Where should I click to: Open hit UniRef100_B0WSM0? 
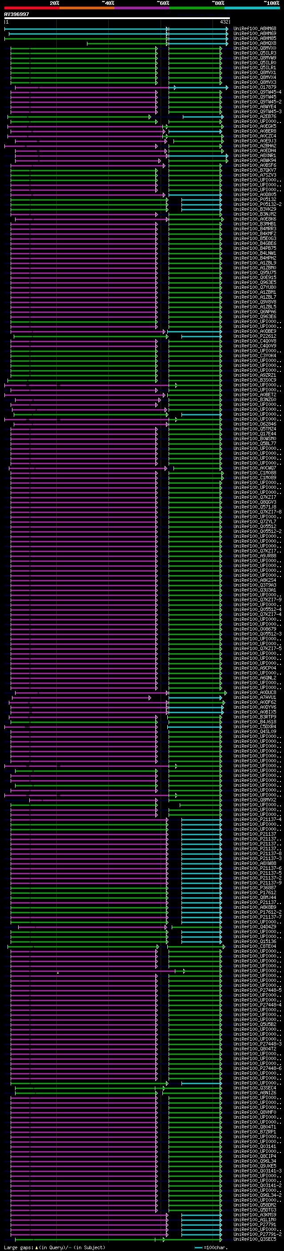[255, 438]
